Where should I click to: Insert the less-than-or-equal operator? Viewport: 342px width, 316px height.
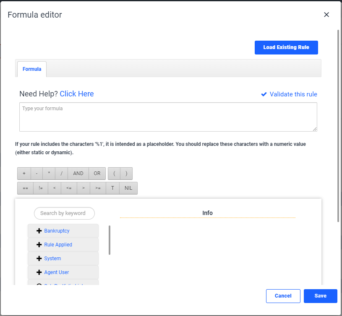click(x=69, y=188)
